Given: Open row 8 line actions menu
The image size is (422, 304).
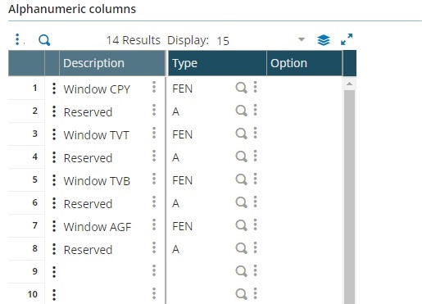Looking at the screenshot, I should tap(54, 249).
